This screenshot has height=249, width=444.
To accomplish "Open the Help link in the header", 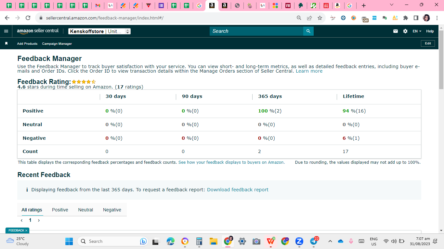I will coord(430,31).
